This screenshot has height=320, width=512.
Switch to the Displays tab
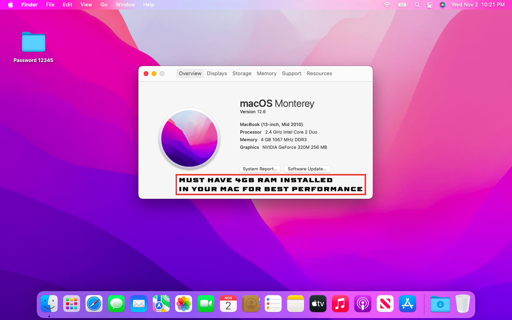pos(217,74)
